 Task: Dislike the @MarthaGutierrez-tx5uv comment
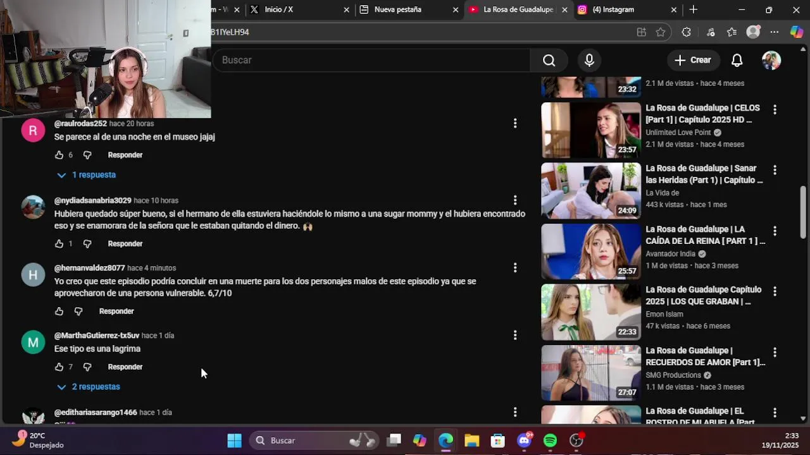pyautogui.click(x=87, y=367)
